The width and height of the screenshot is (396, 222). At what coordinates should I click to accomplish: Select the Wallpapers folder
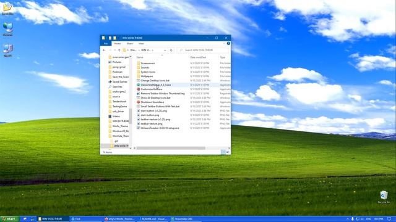147,76
